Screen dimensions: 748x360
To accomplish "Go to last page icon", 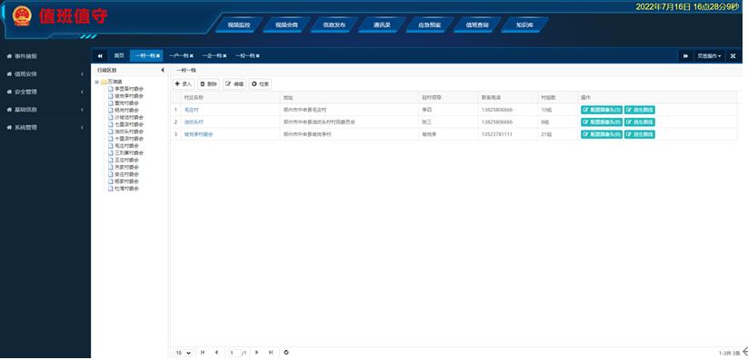I will click(x=271, y=353).
